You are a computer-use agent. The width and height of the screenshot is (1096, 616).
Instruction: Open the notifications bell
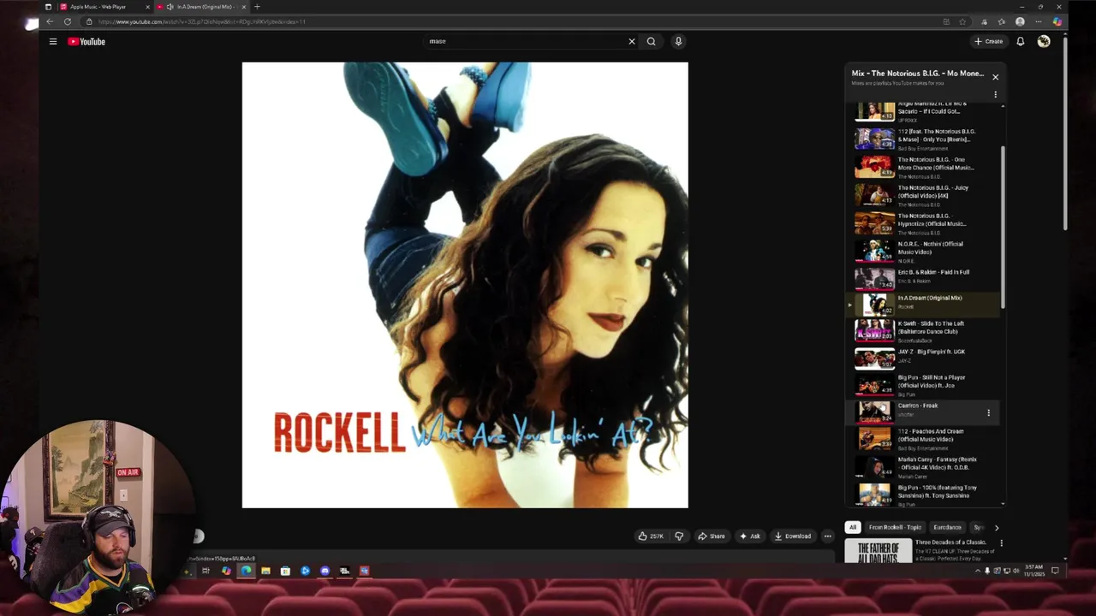tap(1021, 41)
